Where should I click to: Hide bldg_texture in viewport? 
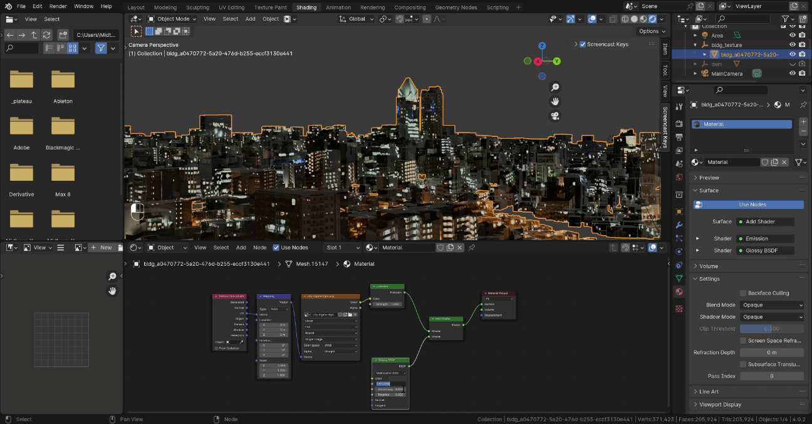(793, 45)
